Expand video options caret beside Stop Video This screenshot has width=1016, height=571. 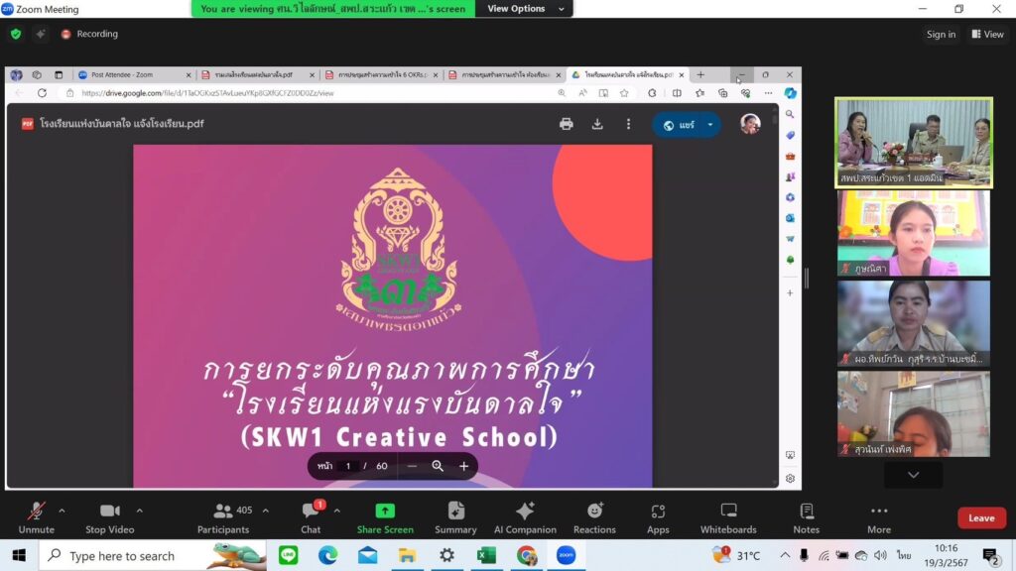coord(139,511)
